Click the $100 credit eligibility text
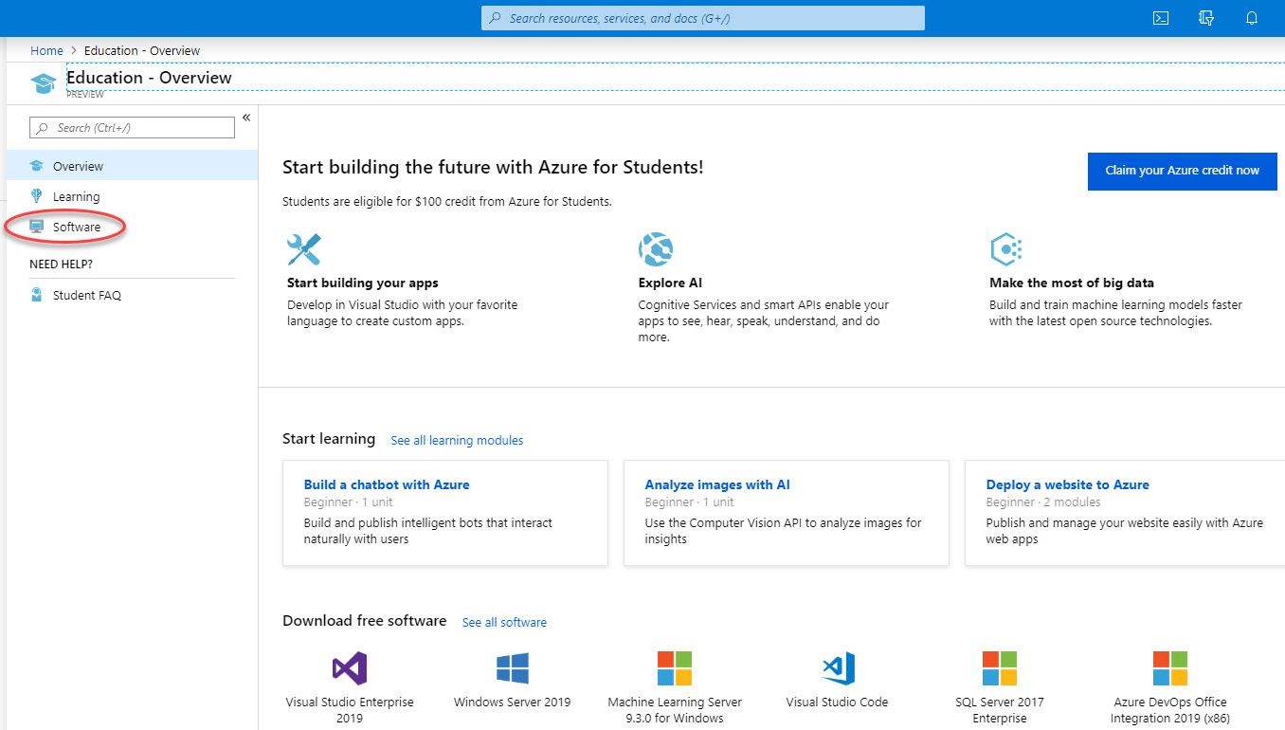This screenshot has height=730, width=1285. tap(447, 202)
